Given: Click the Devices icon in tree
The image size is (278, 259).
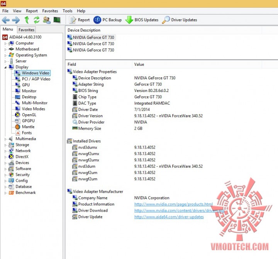Looking at the screenshot, I should 11,163.
